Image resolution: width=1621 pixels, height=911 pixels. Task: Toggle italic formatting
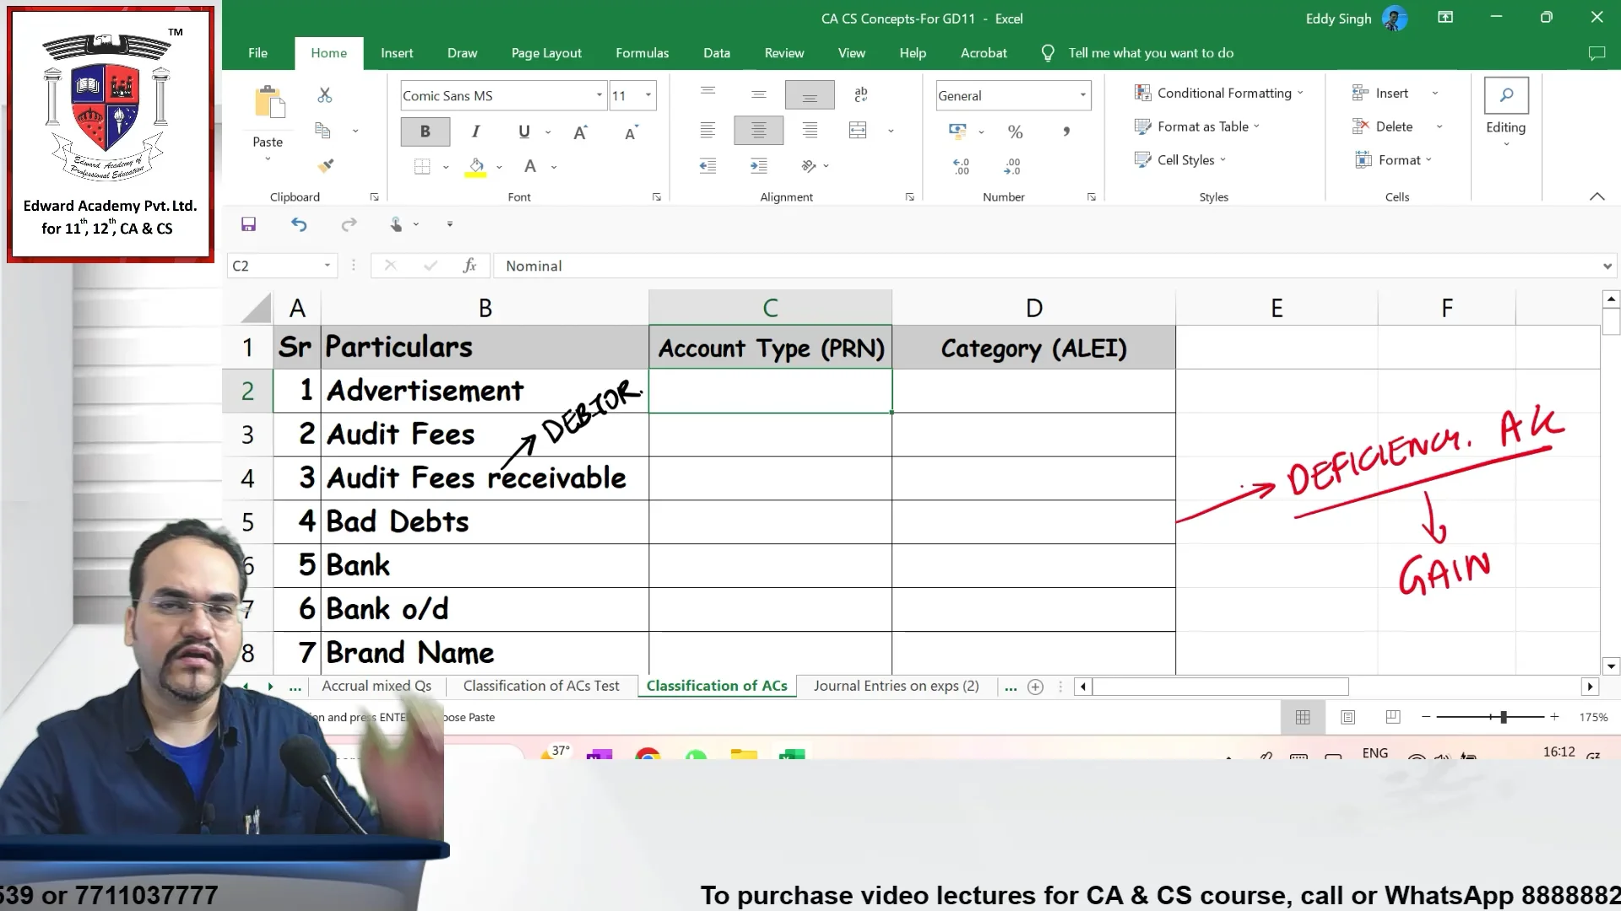[475, 132]
